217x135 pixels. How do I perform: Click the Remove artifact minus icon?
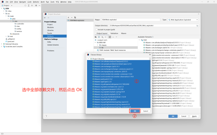click(x=72, y=18)
